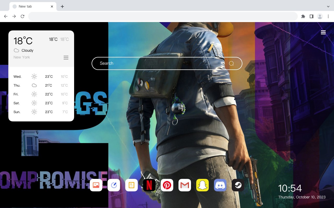Click Sunday's low temperature 7°C
This screenshot has height=208, width=334.
[65, 112]
